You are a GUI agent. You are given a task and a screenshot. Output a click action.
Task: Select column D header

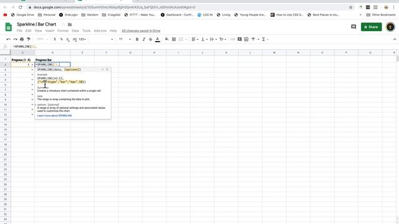[x=52, y=52]
